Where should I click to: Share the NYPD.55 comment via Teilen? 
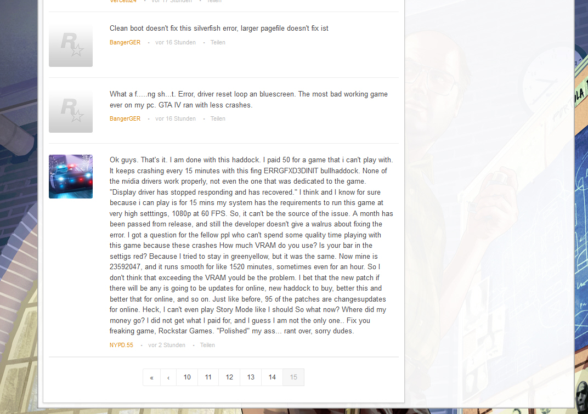pyautogui.click(x=207, y=345)
